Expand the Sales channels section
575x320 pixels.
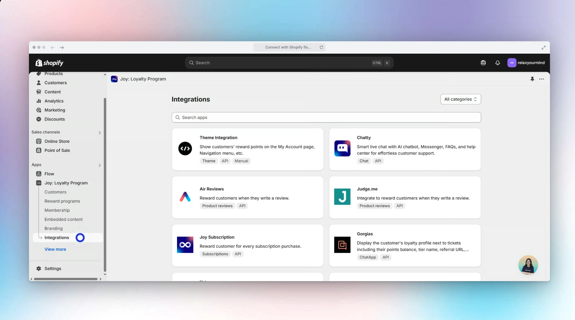point(100,133)
